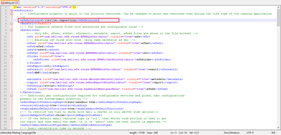The width and height of the screenshot is (281, 135).
Task: Click the closing folder tag on line 18
Action: (x=34, y=63)
